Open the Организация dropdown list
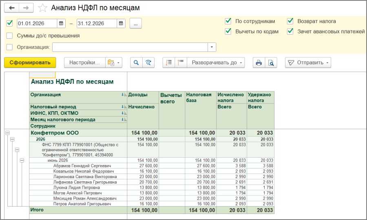 click(212, 47)
